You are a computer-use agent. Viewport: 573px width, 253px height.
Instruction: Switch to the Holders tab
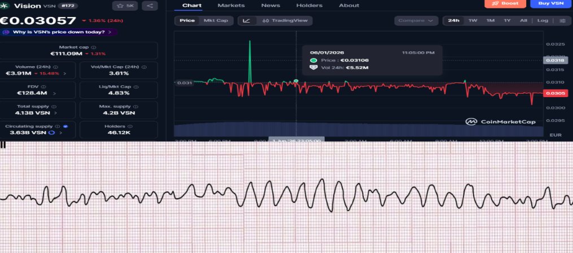(x=309, y=6)
